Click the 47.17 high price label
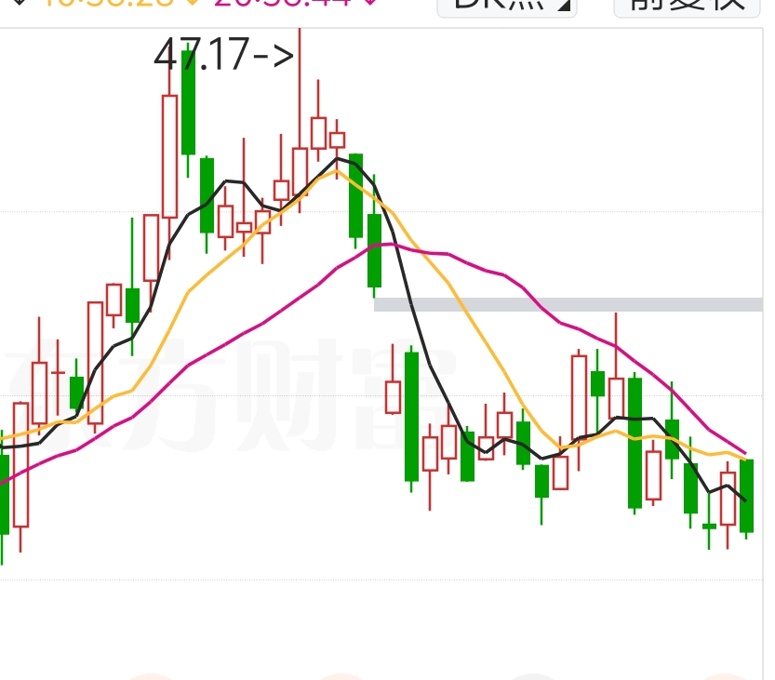 (224, 54)
